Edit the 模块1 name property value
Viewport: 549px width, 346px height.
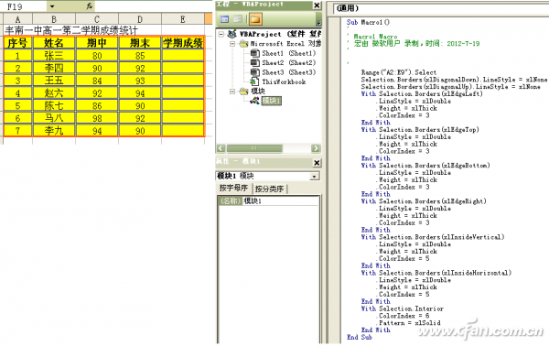point(280,200)
